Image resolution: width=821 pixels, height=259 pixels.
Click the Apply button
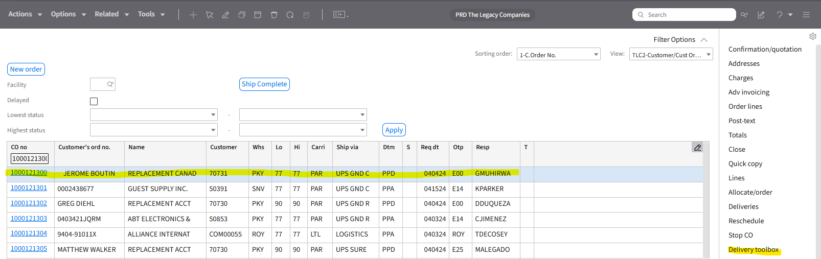[394, 130]
